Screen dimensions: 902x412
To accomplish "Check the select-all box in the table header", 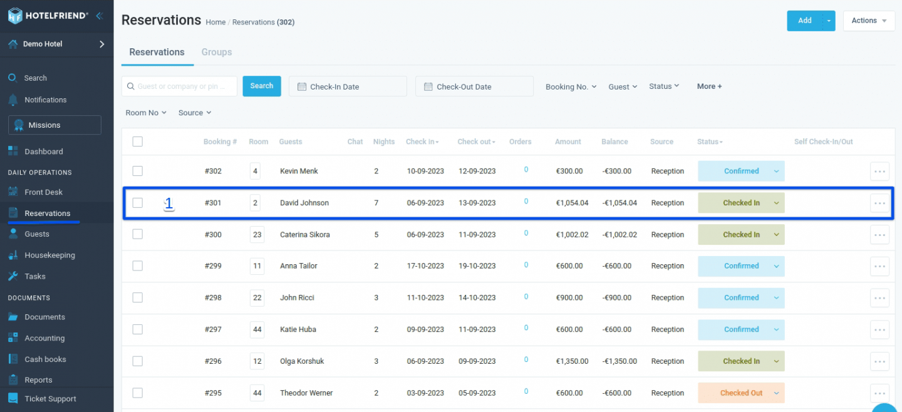I will (x=137, y=142).
